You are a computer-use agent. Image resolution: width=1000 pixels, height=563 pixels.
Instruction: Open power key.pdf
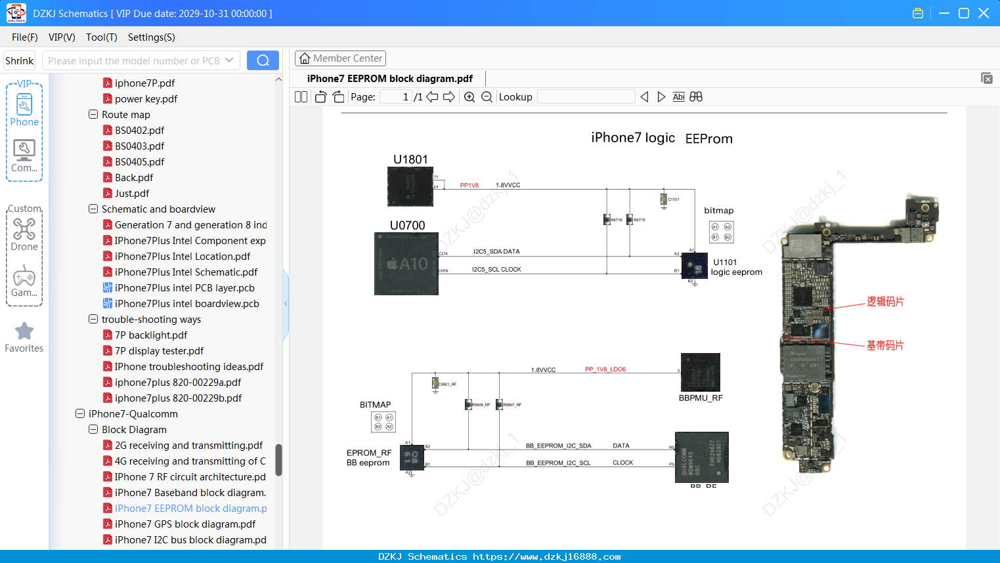(146, 98)
